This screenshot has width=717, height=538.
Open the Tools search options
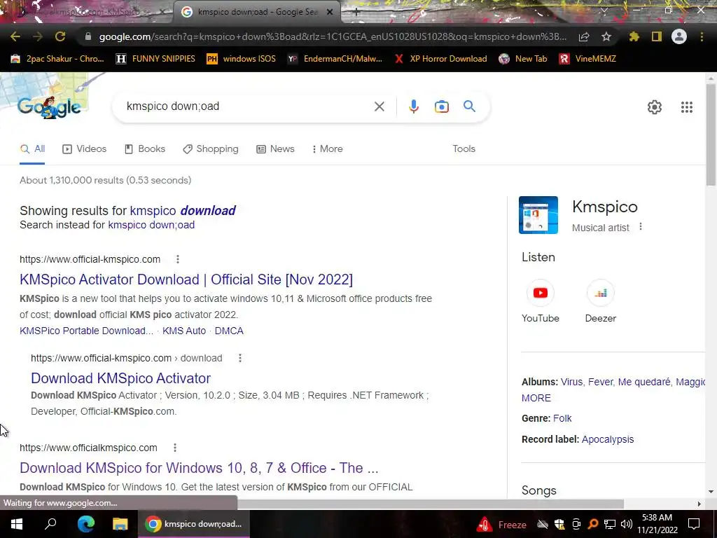pos(464,149)
